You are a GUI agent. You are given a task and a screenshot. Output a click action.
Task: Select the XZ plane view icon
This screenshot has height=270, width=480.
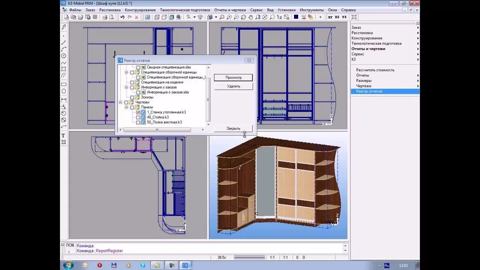[337, 17]
